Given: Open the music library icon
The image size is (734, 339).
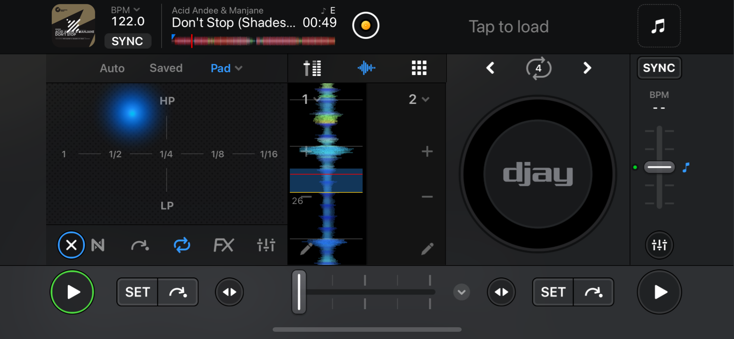Looking at the screenshot, I should 659,26.
